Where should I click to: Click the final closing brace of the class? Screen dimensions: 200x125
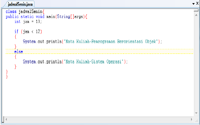click(x=7, y=77)
